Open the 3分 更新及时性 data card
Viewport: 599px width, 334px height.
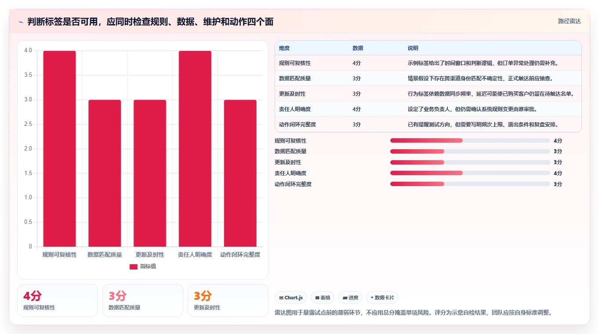[x=228, y=300]
